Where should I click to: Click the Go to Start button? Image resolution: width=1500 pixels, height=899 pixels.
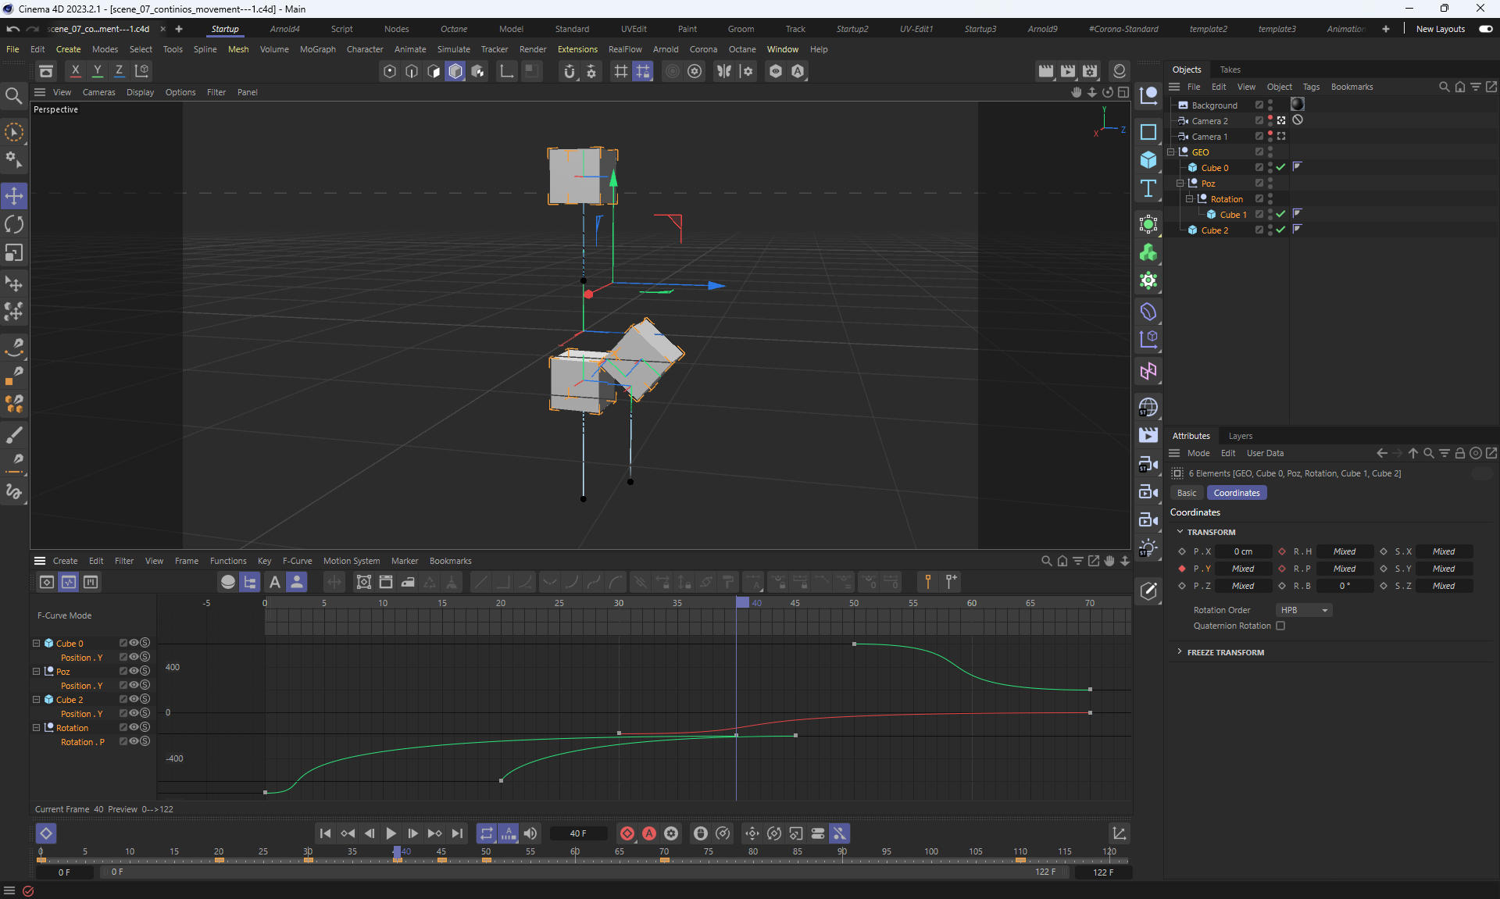(325, 833)
